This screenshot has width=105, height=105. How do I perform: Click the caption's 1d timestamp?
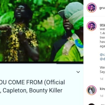102,79
